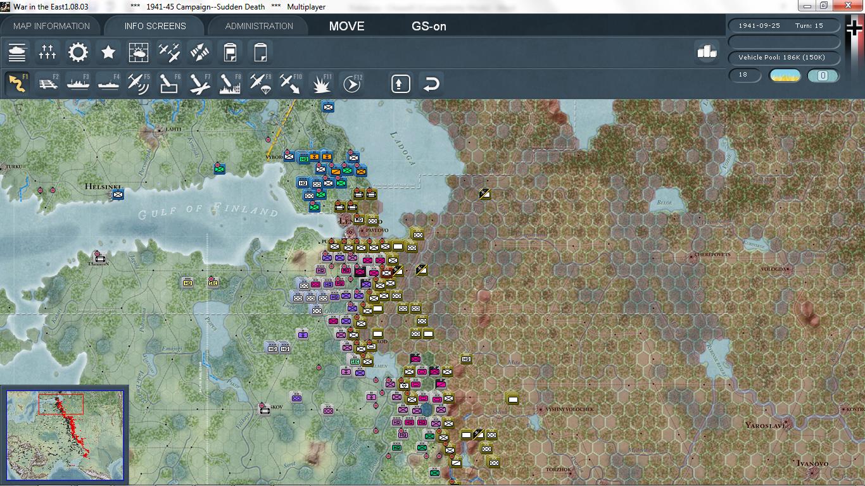This screenshot has height=486, width=865.
Task: Click the Ivanovo city label
Action: click(x=812, y=463)
